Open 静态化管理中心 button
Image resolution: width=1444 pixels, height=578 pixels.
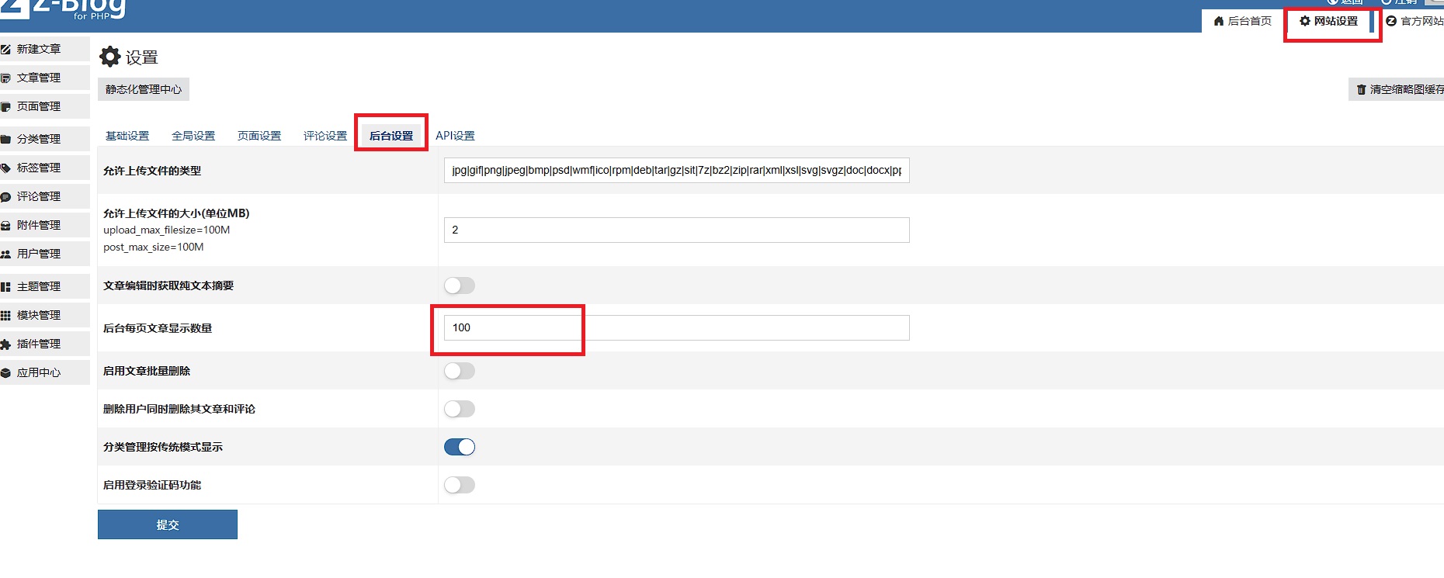click(144, 89)
